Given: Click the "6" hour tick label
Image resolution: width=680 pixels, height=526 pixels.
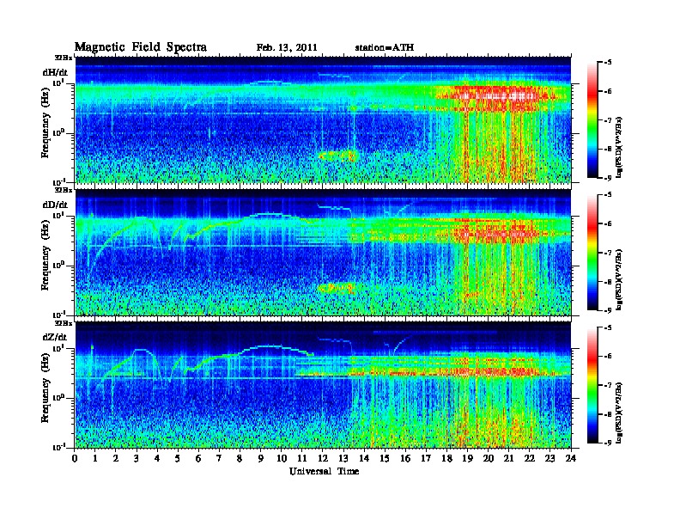Looking at the screenshot, I should (x=198, y=459).
